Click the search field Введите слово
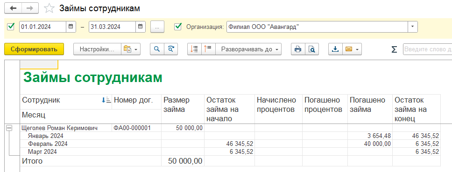The width and height of the screenshot is (452, 172). point(428,49)
